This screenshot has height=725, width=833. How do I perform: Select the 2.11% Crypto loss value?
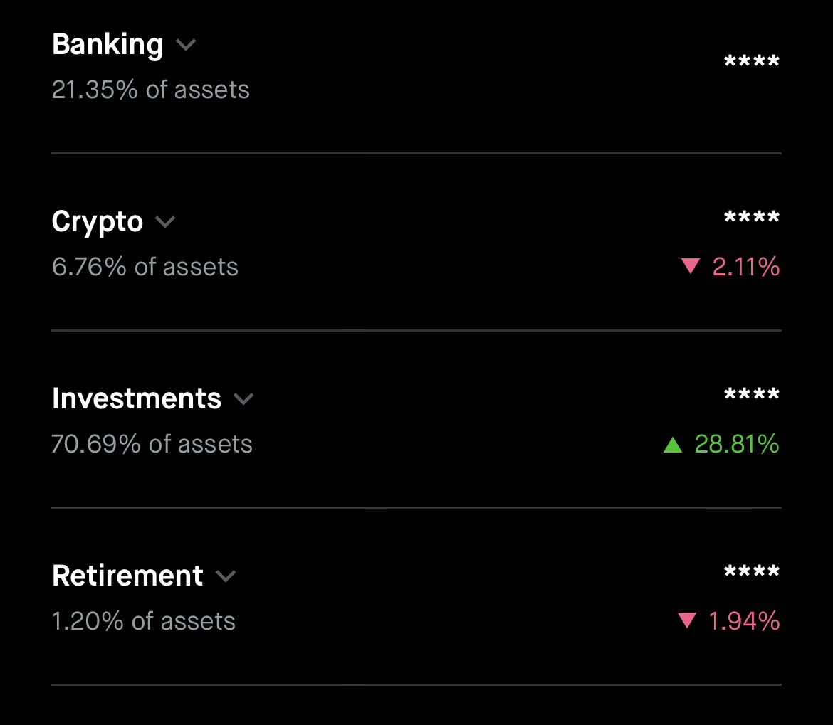(746, 267)
